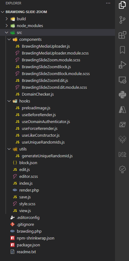Image resolution: width=129 pixels, height=261 pixels.
Task: Open Explorer views and more actions menu
Action: [x=108, y=3]
